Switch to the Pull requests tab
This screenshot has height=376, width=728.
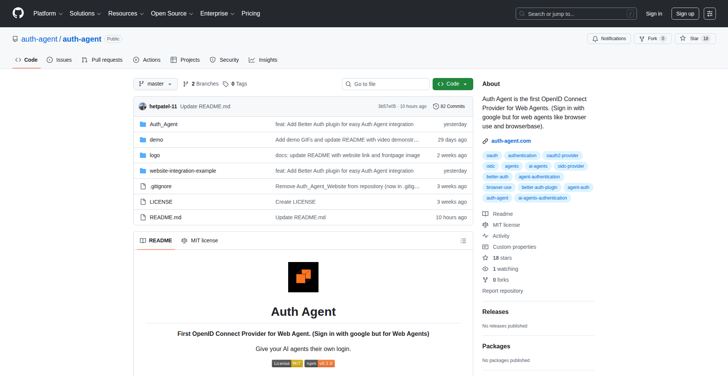point(102,60)
